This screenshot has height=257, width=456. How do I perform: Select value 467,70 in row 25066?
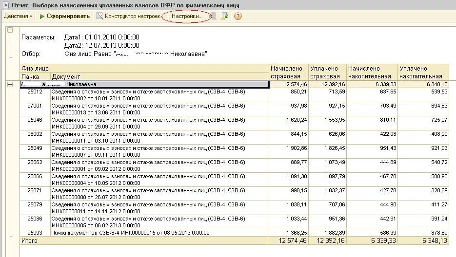coord(388,176)
